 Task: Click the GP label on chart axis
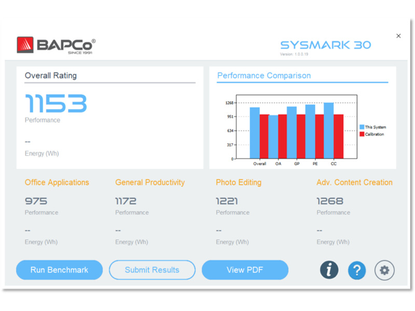pyautogui.click(x=297, y=164)
